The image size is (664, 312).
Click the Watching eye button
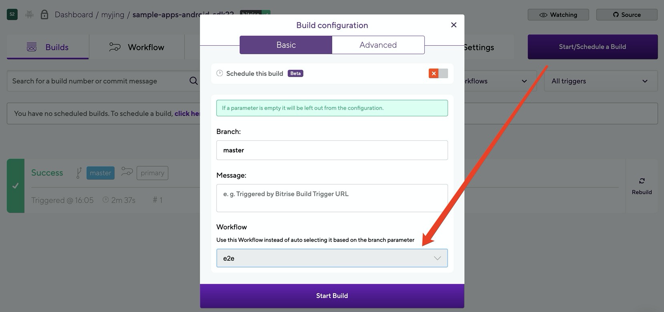coord(558,15)
